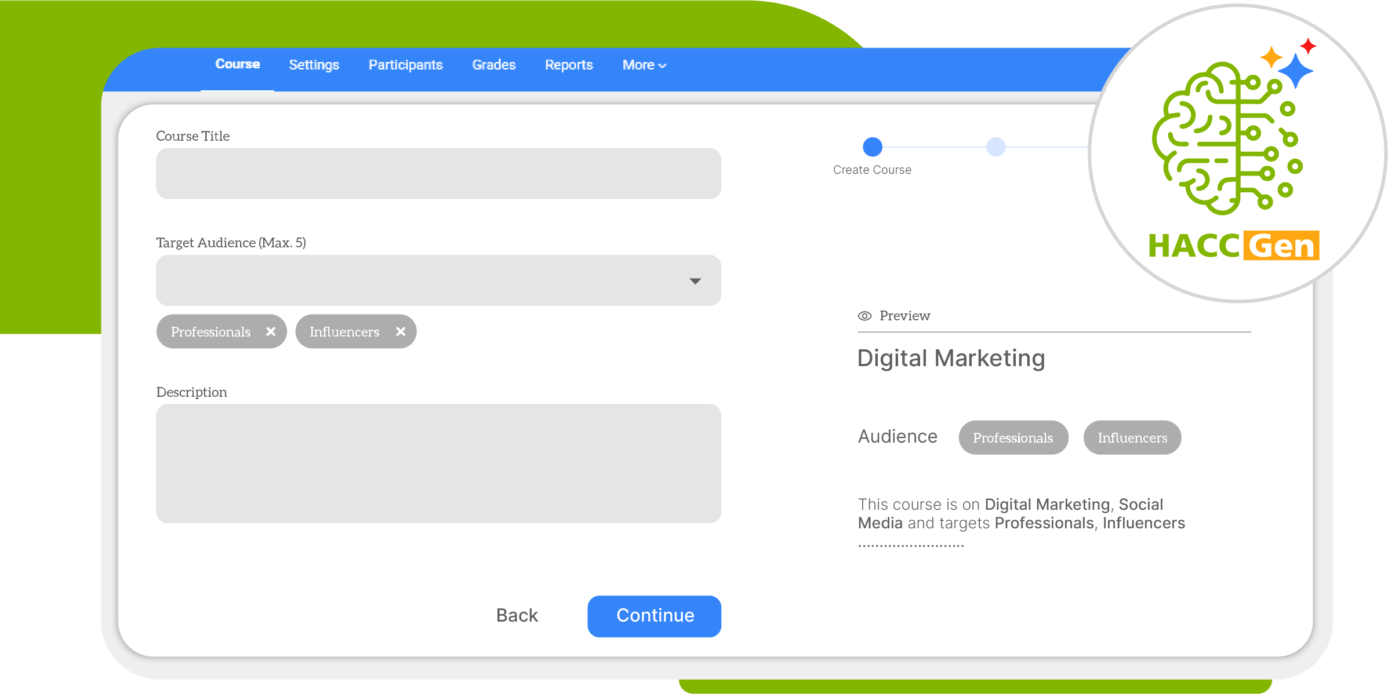Open the Grades tab
Viewport: 1388px width, 694px height.
pos(493,65)
